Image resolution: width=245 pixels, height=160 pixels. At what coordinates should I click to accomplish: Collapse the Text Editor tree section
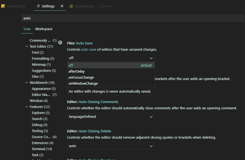[x=27, y=46]
